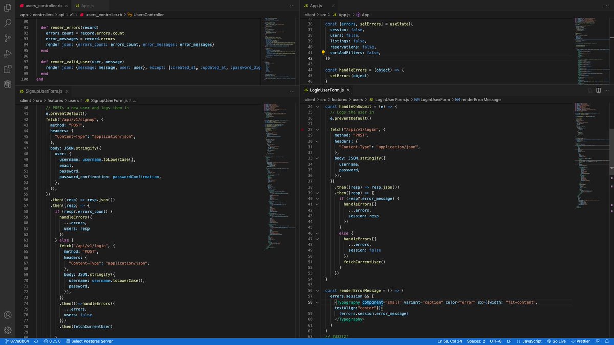614x345 pixels.
Task: Open the Manage gear menu
Action: coord(8,330)
